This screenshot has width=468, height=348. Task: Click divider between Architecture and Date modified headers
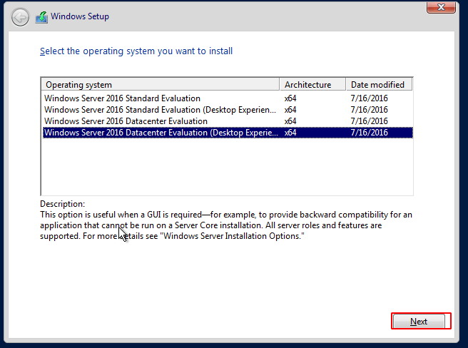point(346,85)
